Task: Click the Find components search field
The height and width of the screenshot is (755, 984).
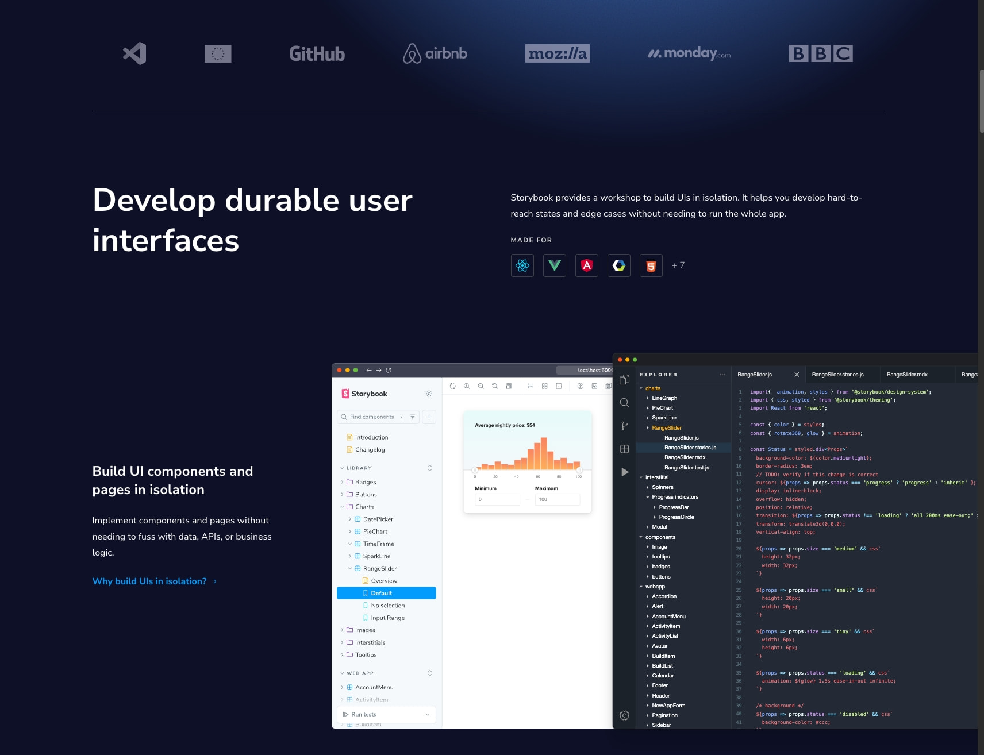Action: (x=378, y=417)
